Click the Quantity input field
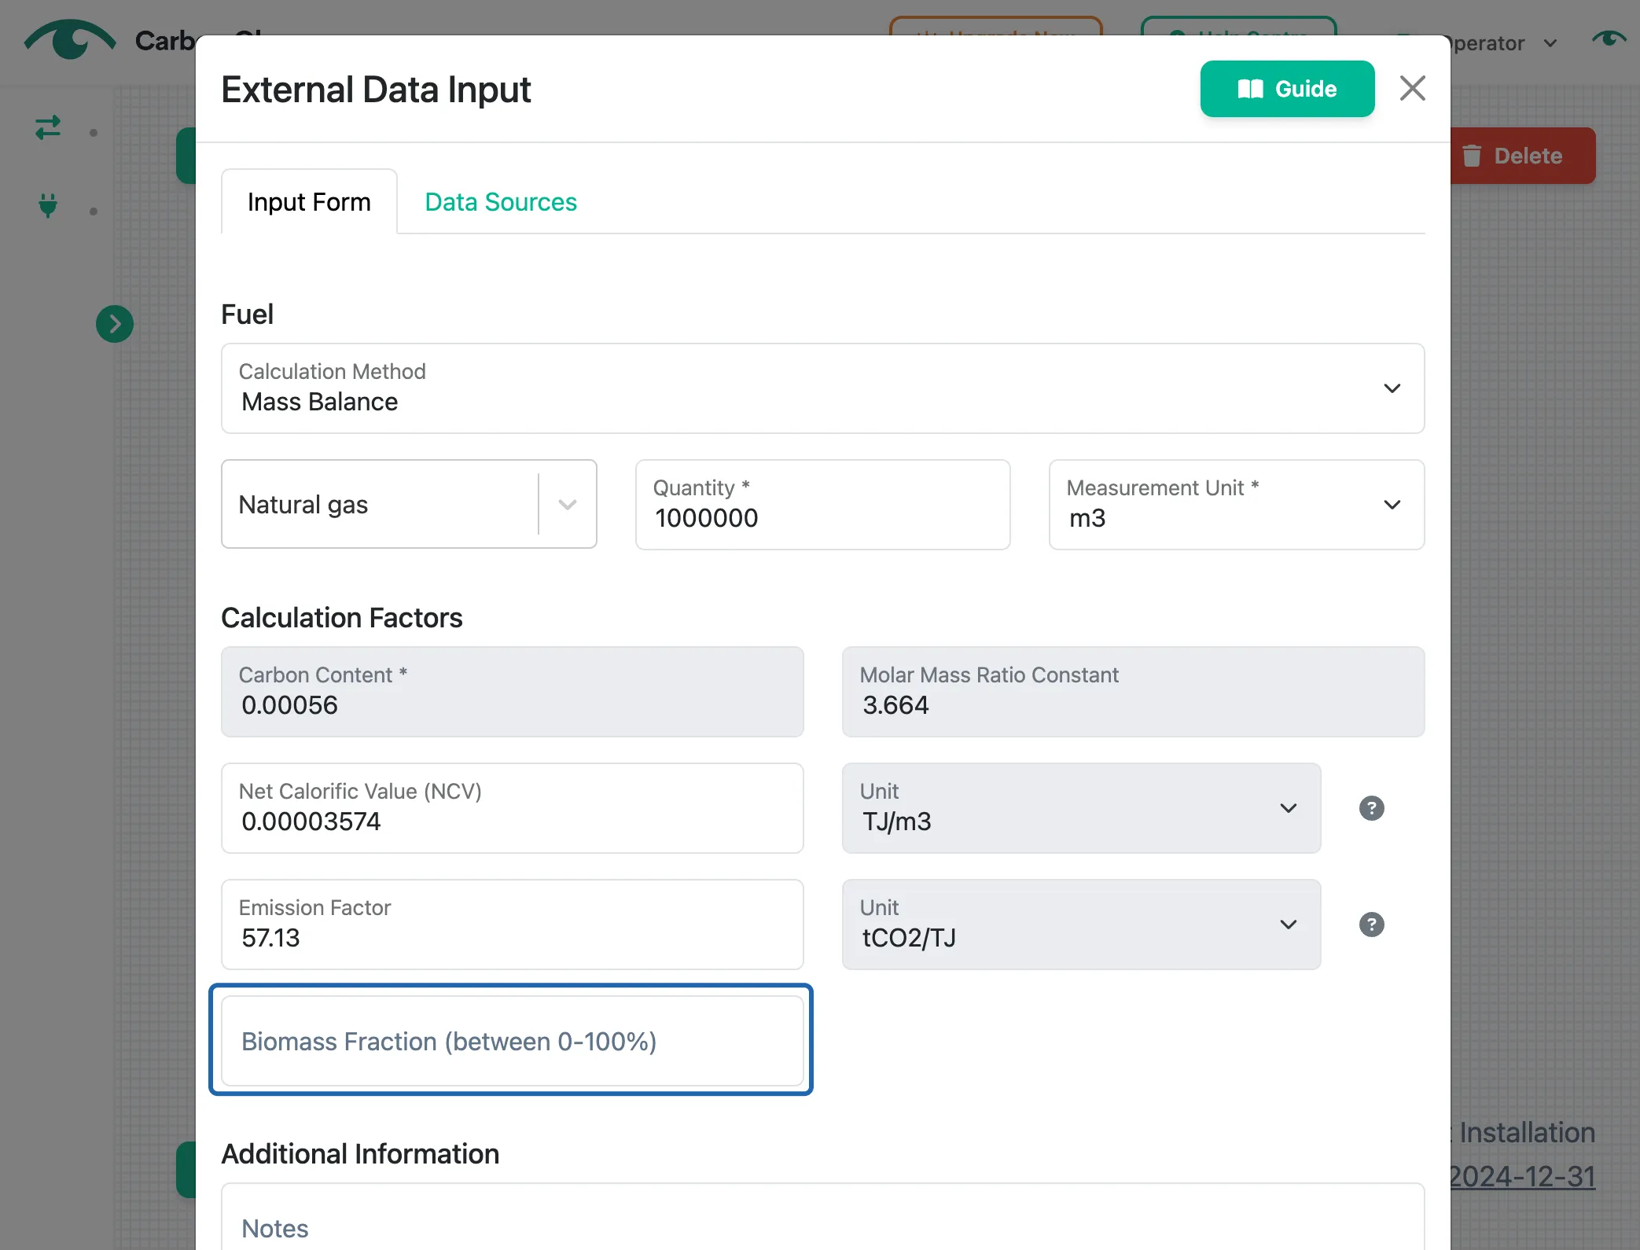Image resolution: width=1640 pixels, height=1250 pixels. (x=822, y=504)
